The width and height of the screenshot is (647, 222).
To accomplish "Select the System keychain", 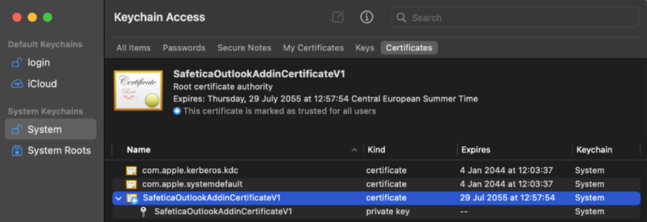I will coord(50,129).
